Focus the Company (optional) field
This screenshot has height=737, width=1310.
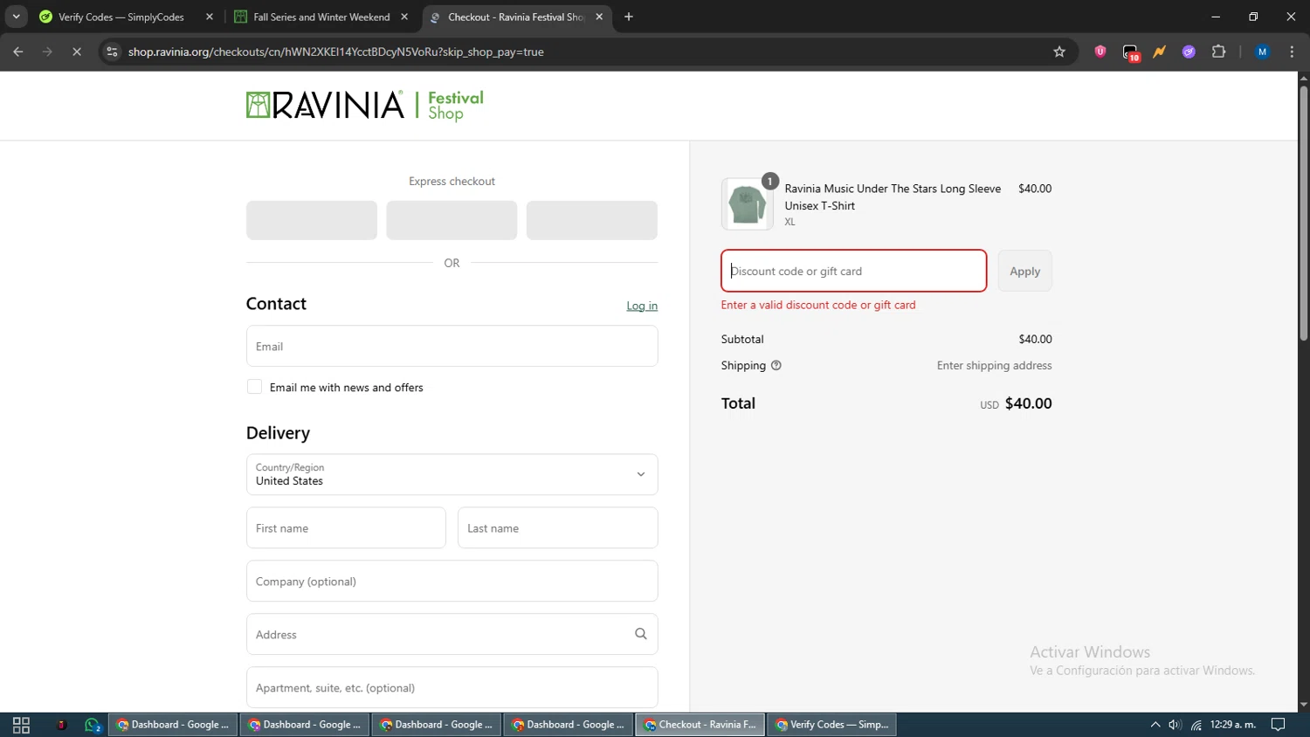click(452, 581)
